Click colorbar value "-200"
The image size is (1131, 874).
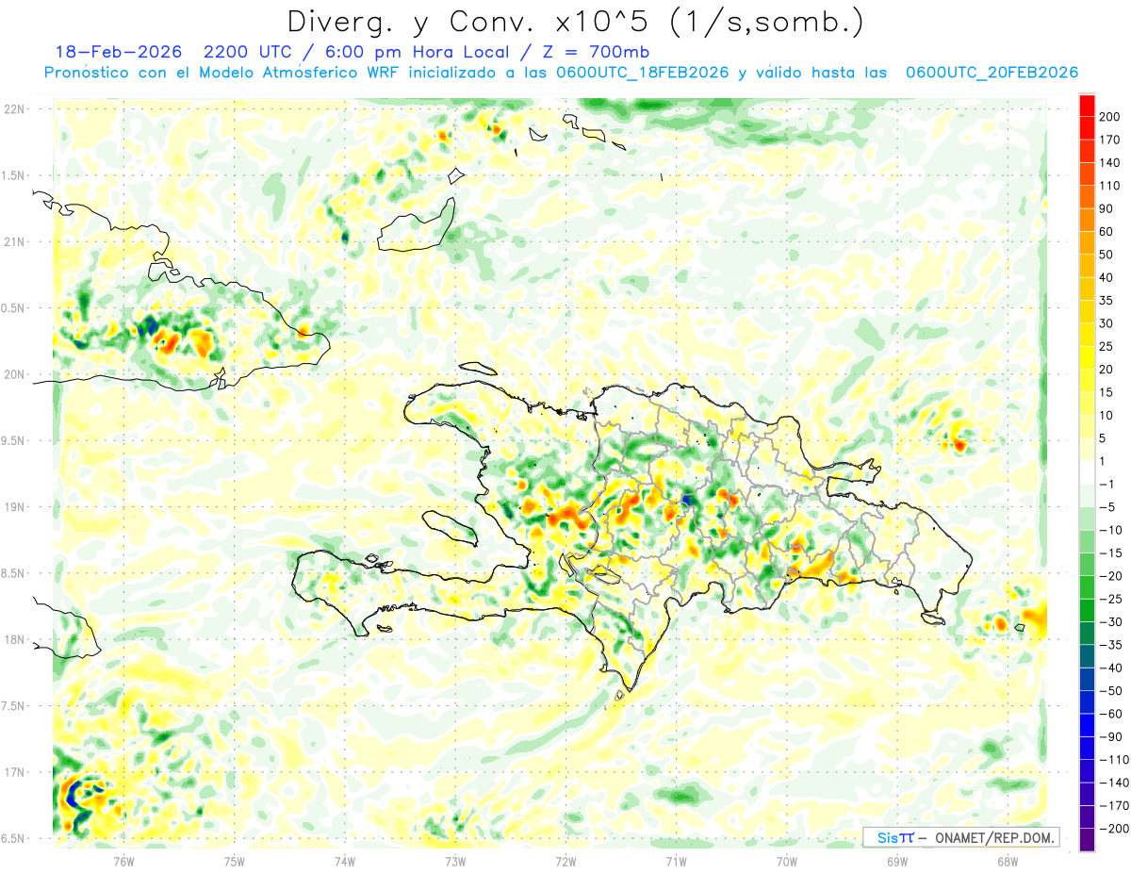pyautogui.click(x=1113, y=829)
